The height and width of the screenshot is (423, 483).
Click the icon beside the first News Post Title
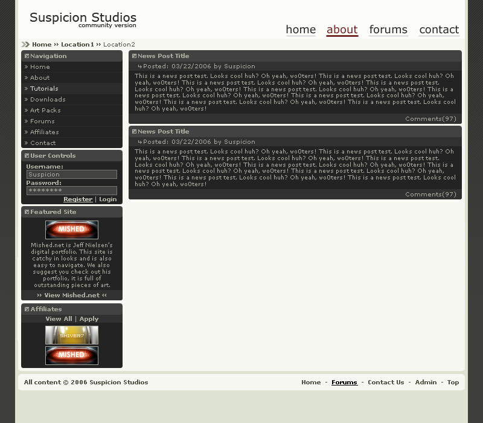135,56
